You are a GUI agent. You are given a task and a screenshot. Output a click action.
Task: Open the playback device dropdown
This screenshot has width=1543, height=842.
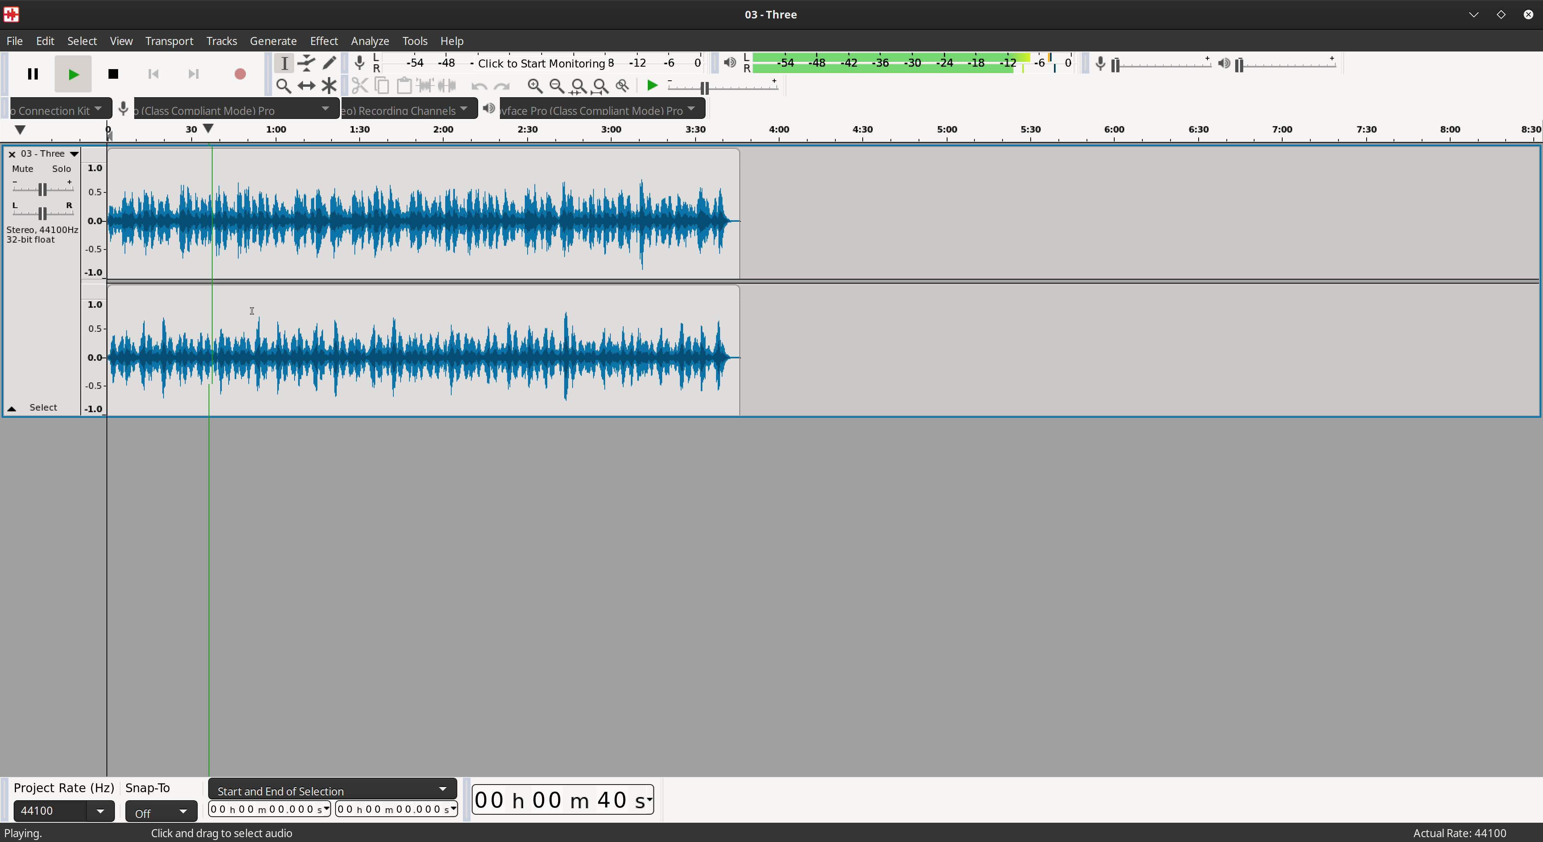[x=602, y=109]
